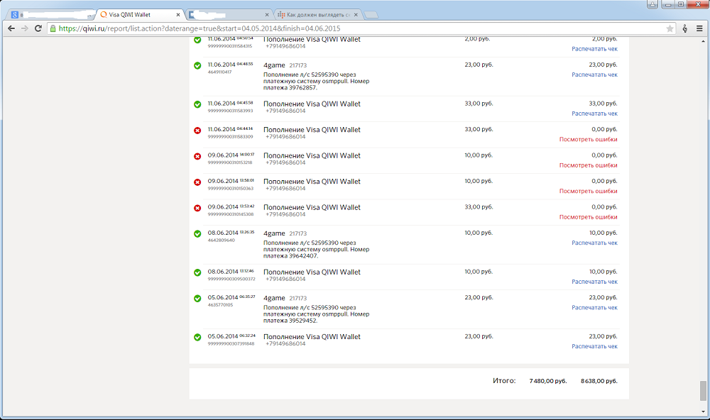The height and width of the screenshot is (420, 710).
Task: Reload the page with the refresh icon
Action: pos(38,28)
